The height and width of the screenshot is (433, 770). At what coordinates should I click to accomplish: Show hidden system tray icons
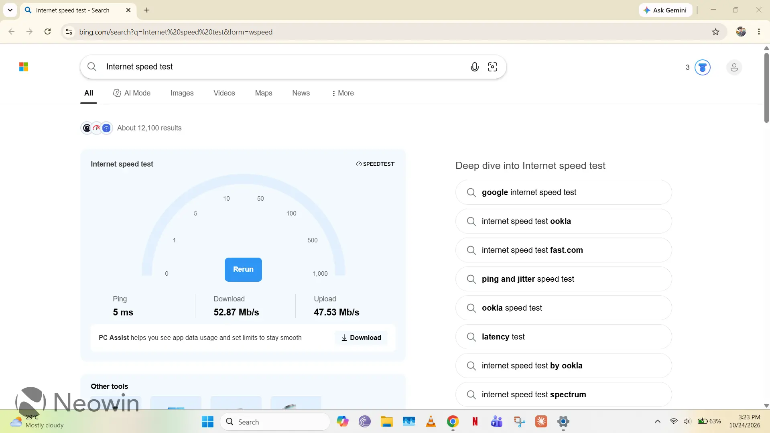pyautogui.click(x=657, y=421)
